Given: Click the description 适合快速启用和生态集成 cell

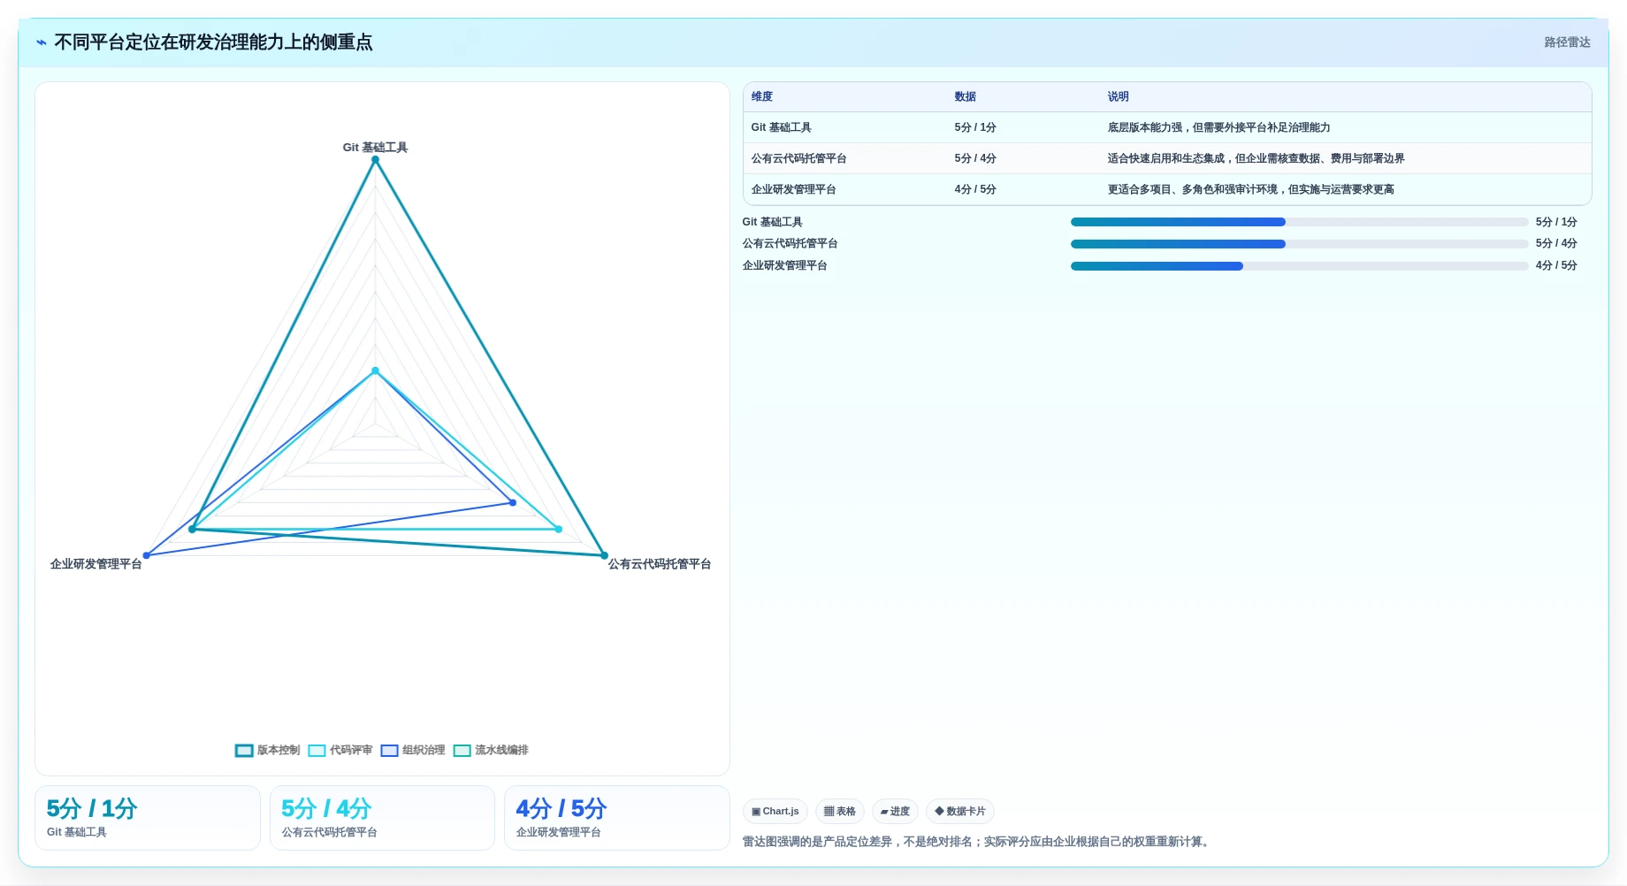Looking at the screenshot, I should pyautogui.click(x=1256, y=158).
